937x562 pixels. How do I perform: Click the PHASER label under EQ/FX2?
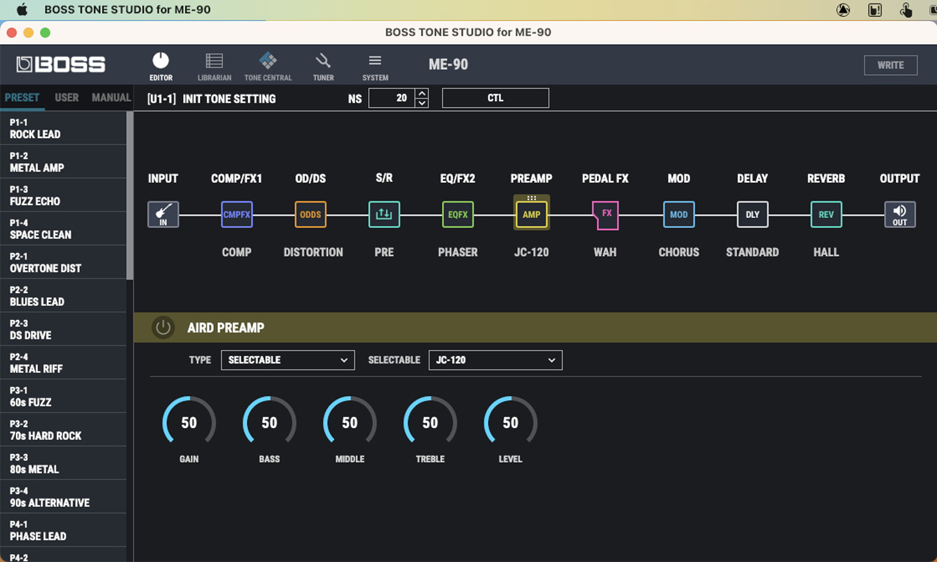point(457,252)
